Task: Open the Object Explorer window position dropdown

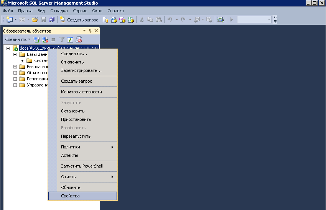Action: tap(84, 31)
